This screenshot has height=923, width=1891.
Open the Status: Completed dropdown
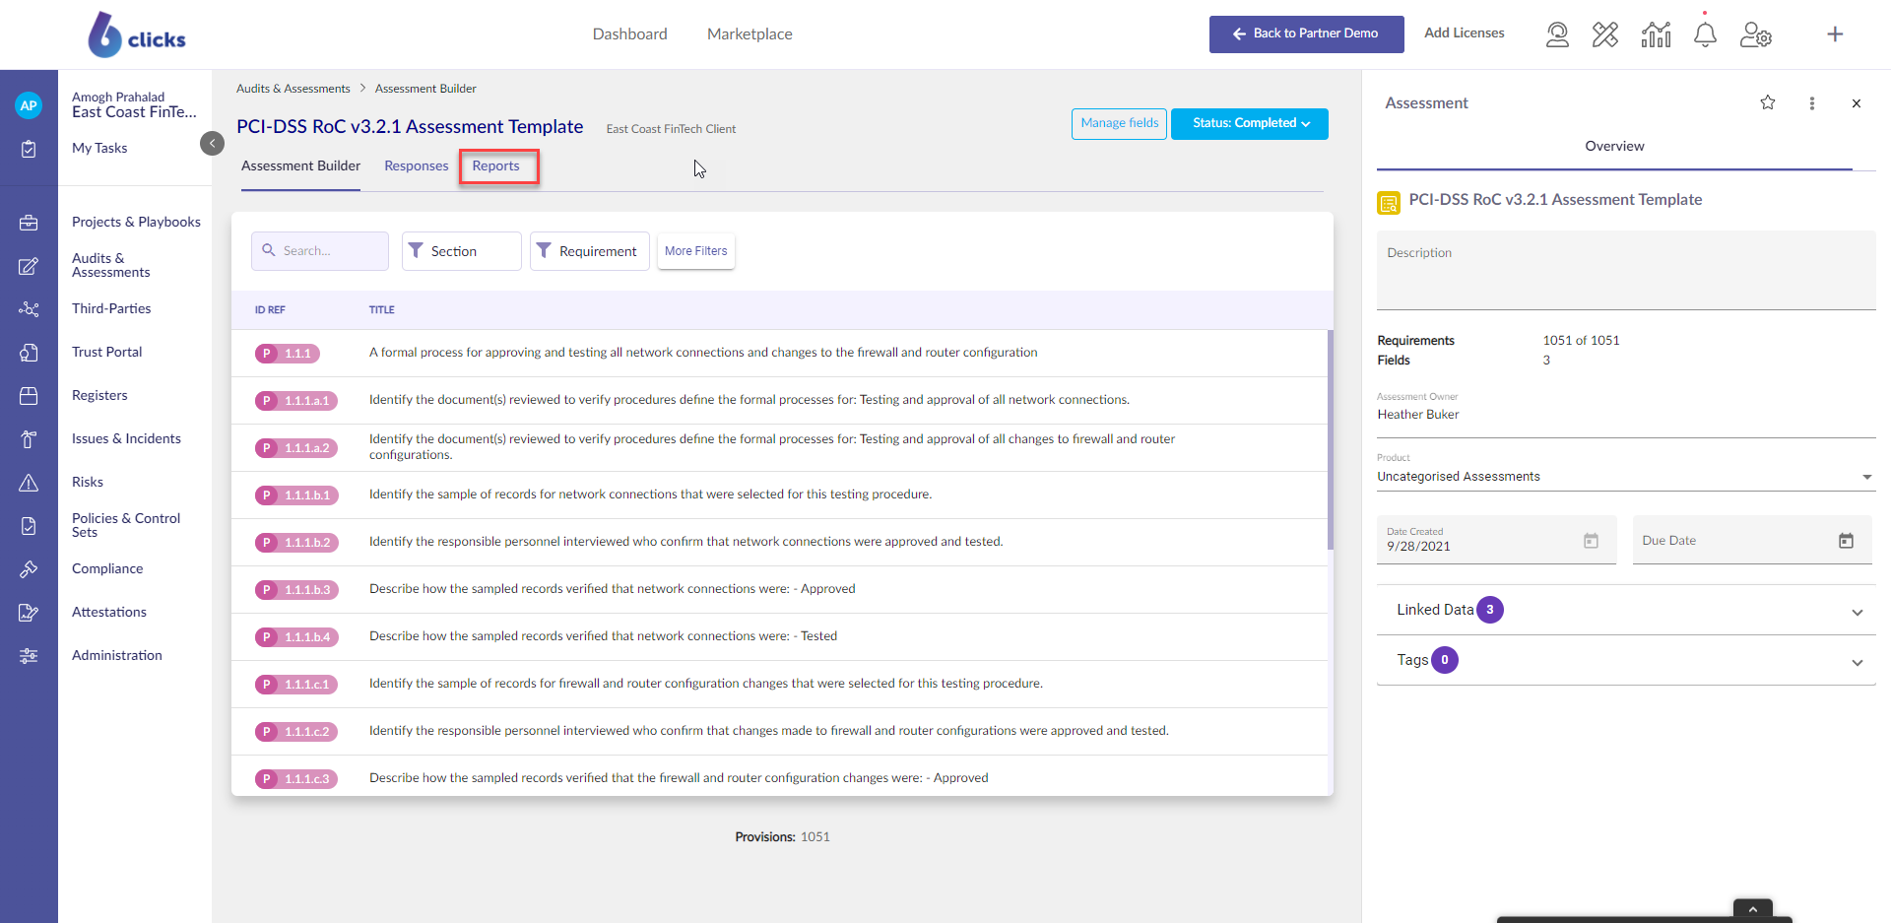click(x=1250, y=124)
